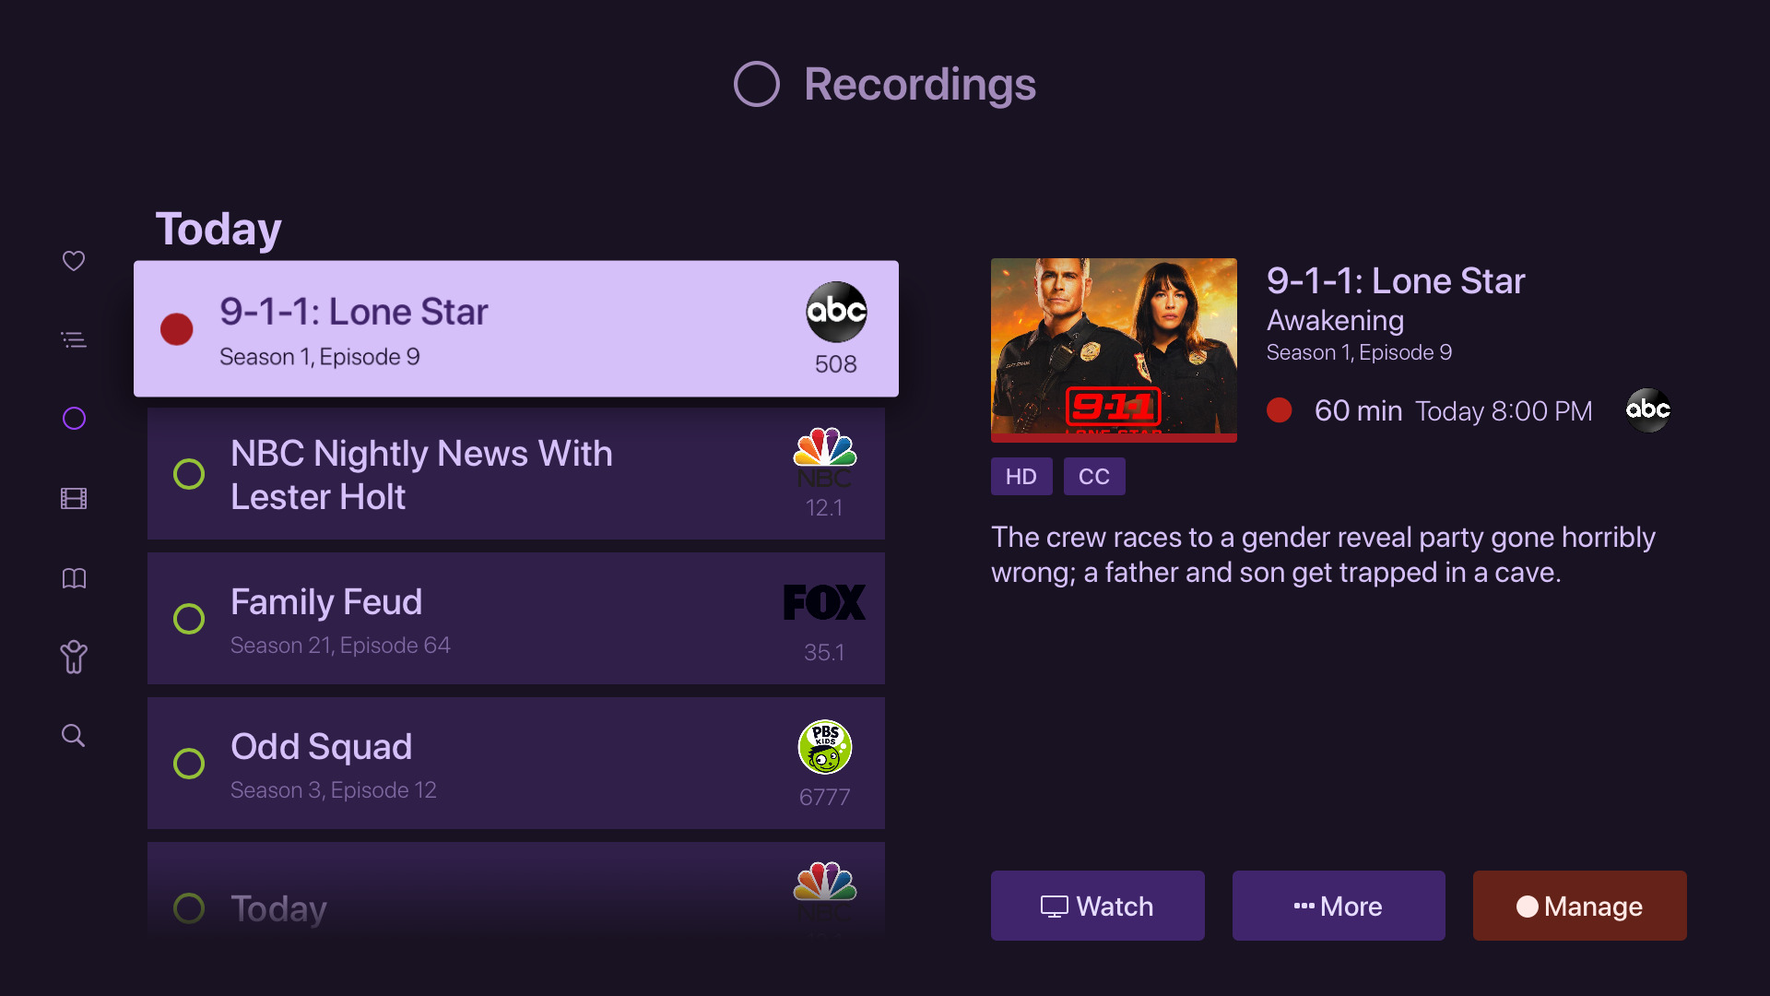Viewport: 1770px width, 996px height.
Task: Open Search magnifier icon in sidebar
Action: point(74,736)
